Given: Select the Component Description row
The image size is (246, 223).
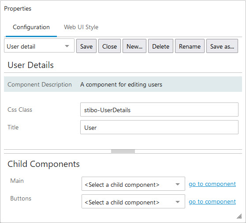Looking at the screenshot, I should [x=123, y=84].
